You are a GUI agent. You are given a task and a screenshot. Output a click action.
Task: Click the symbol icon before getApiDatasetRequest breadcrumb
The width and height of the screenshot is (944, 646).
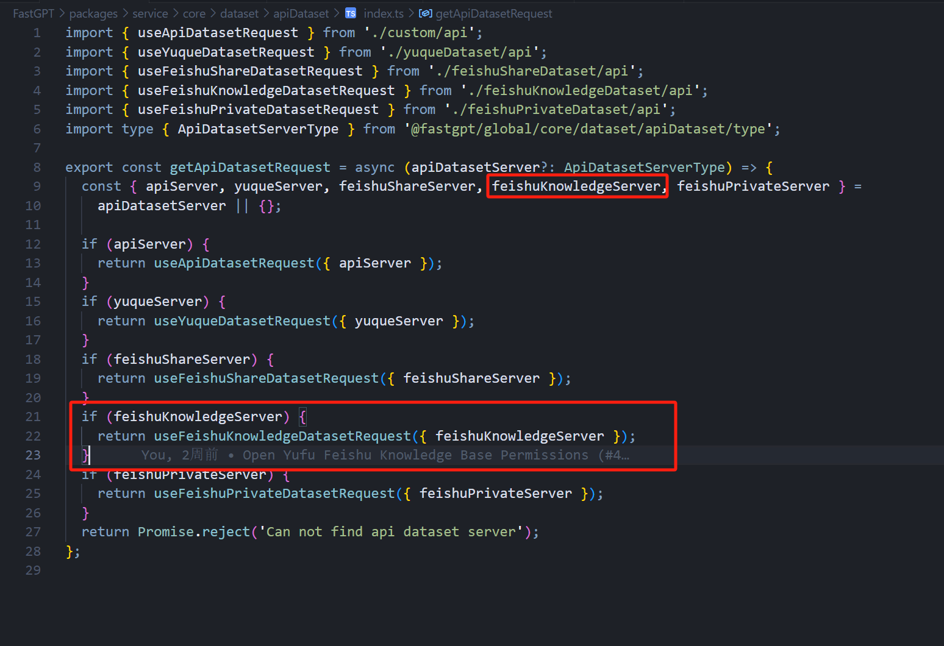[x=426, y=13]
